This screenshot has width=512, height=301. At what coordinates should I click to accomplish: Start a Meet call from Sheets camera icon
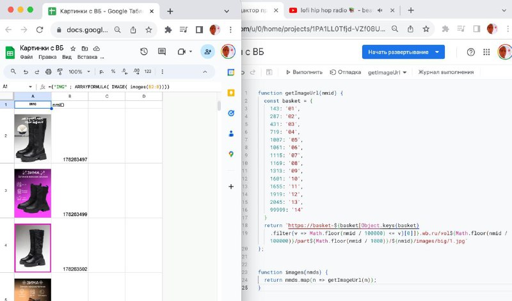(x=182, y=52)
